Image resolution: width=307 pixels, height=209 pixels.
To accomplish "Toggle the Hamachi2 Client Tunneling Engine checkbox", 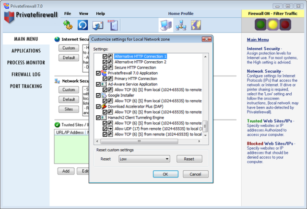I will (98, 118).
